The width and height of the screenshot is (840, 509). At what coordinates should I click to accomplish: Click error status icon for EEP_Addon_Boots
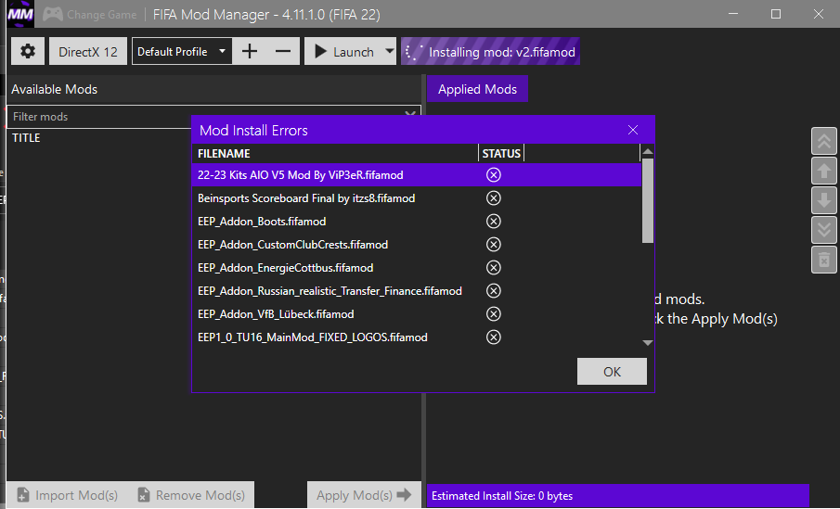[494, 221]
